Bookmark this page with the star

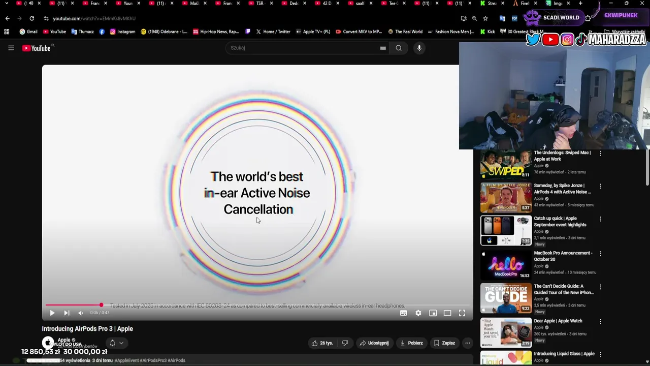click(485, 18)
